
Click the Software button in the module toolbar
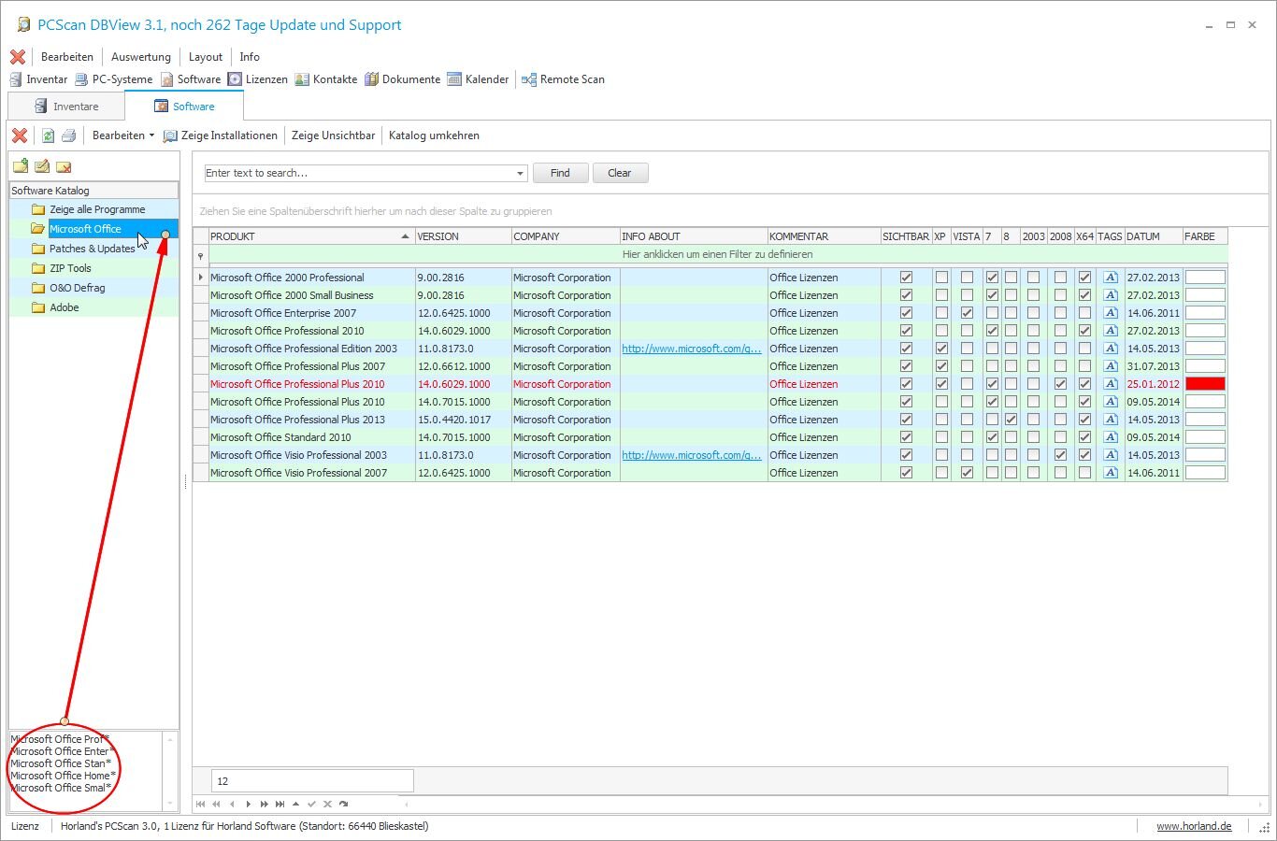[x=191, y=79]
